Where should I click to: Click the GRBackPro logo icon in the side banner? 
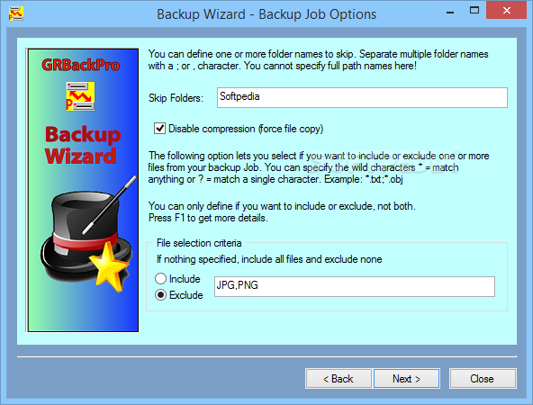click(80, 96)
